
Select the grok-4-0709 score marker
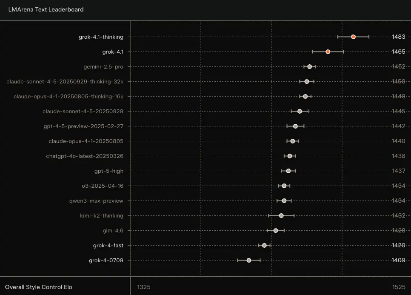[249, 261]
